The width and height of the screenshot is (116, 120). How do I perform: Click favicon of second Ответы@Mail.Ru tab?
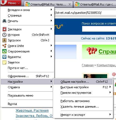click(77, 4)
